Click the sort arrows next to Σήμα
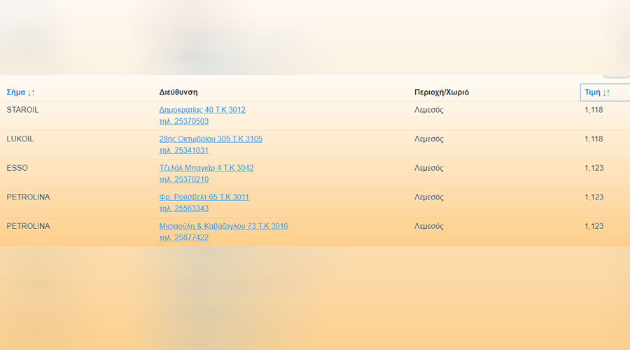The width and height of the screenshot is (630, 350). pyautogui.click(x=31, y=93)
